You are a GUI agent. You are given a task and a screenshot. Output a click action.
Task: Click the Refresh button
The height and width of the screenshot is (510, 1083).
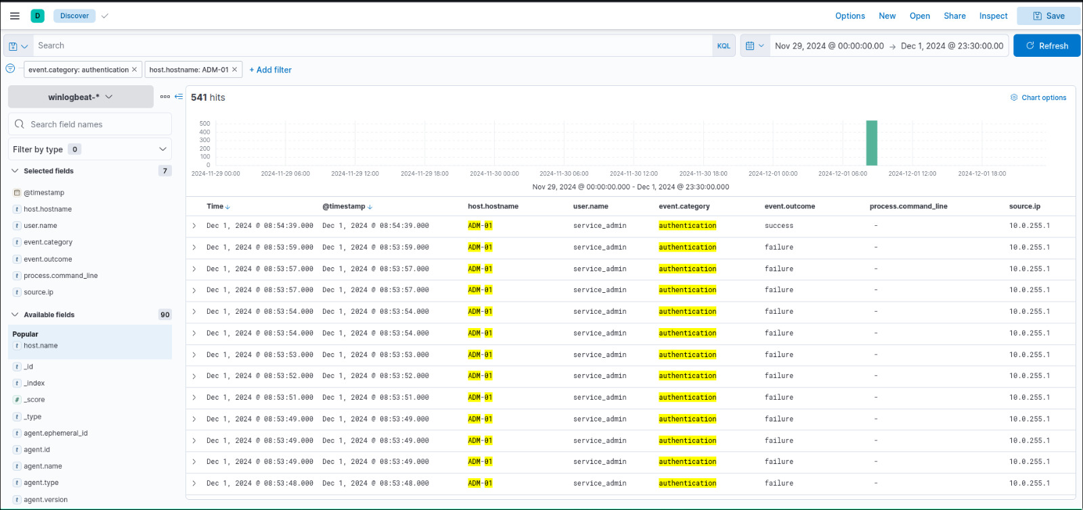coord(1046,46)
